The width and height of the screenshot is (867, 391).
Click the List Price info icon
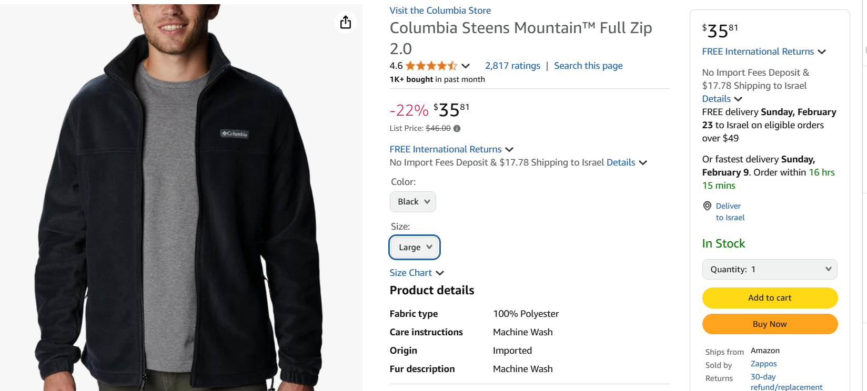[x=457, y=128]
